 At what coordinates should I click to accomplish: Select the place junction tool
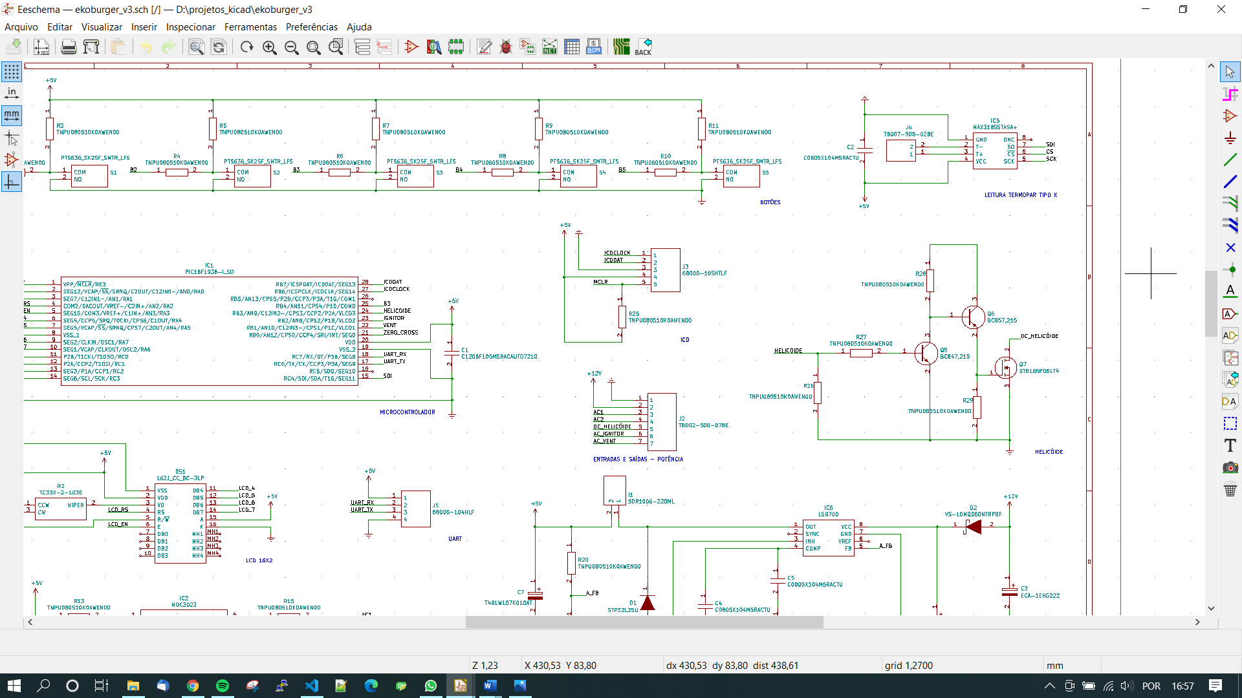(1230, 270)
